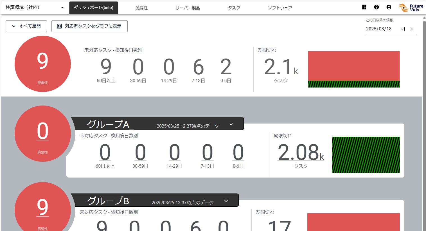The width and height of the screenshot is (426, 231).
Task: Click the グループB group title
Action: [108, 201]
